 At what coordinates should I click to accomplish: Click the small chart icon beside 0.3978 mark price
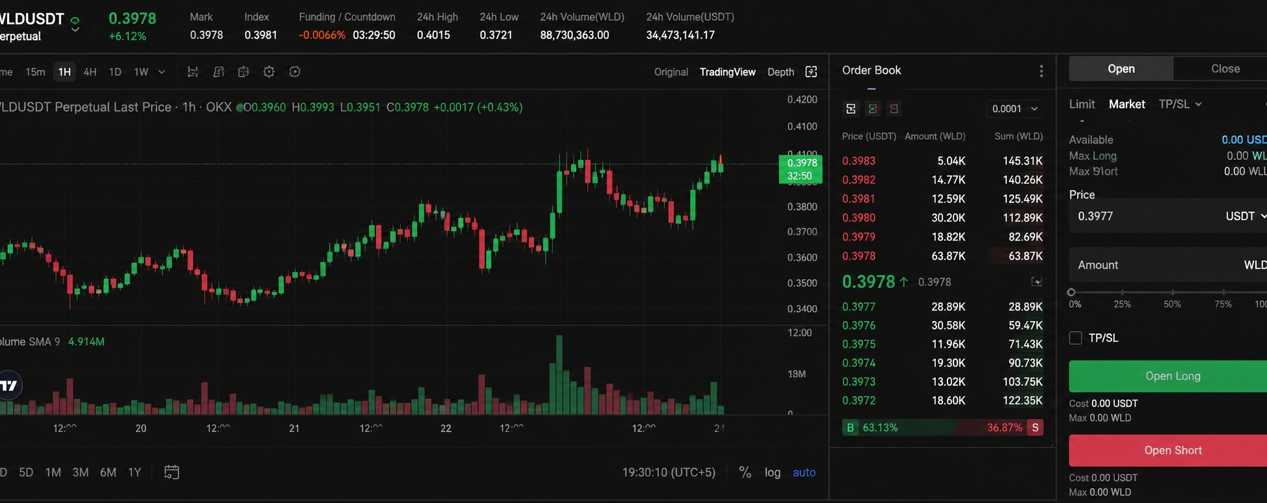pyautogui.click(x=1037, y=282)
